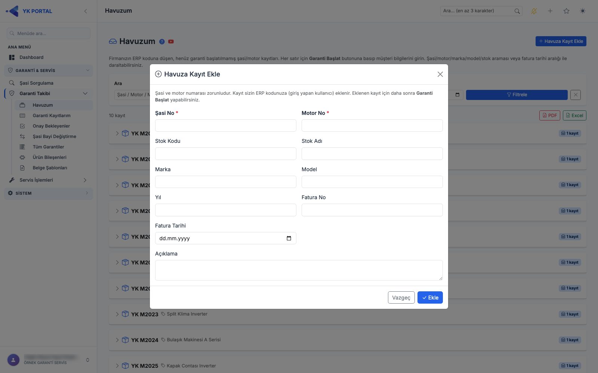This screenshot has width=598, height=373.
Task: Toggle the light/dark theme sun icon
Action: [582, 11]
